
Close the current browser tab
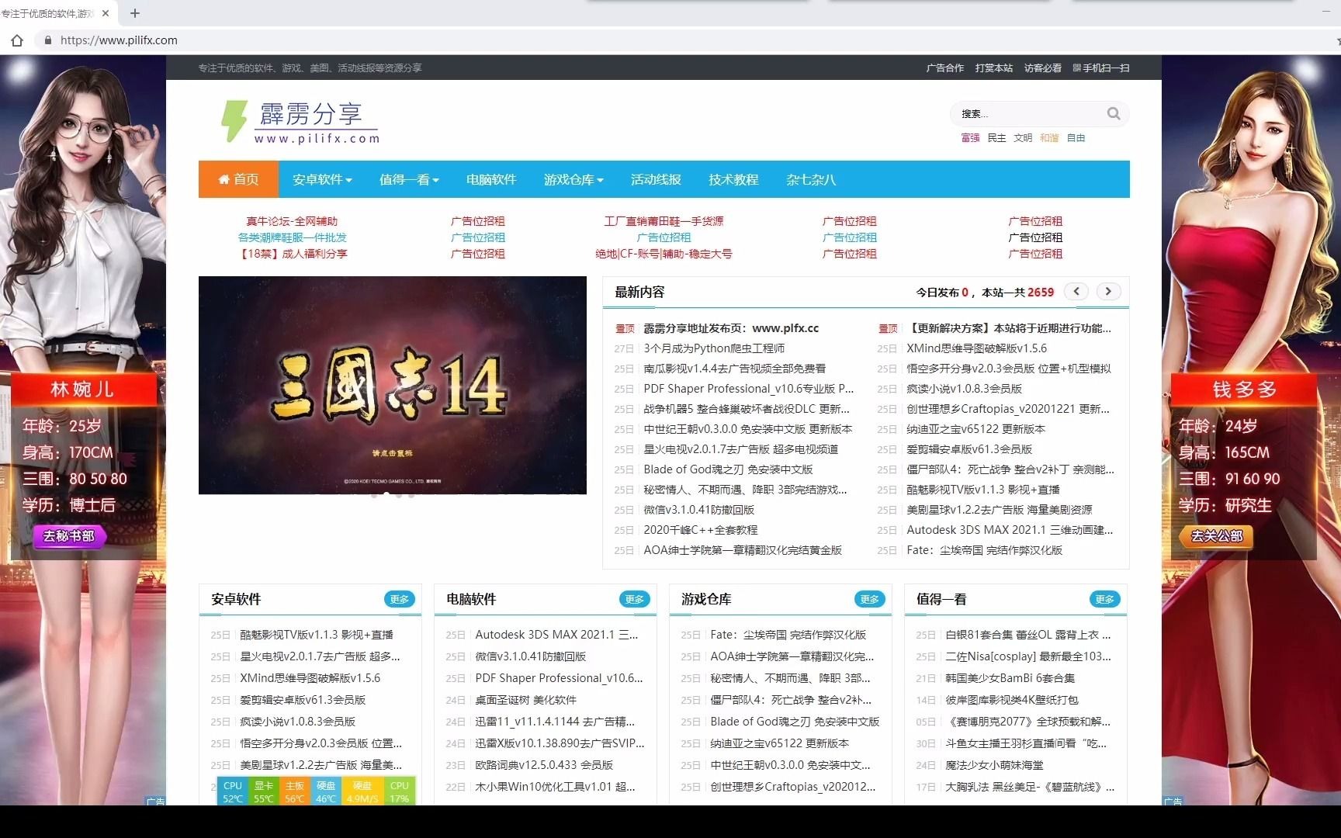[x=106, y=13]
